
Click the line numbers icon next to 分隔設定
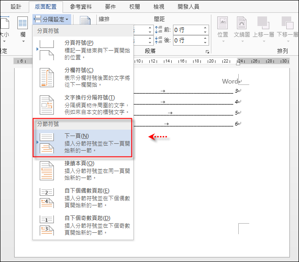click(85, 21)
